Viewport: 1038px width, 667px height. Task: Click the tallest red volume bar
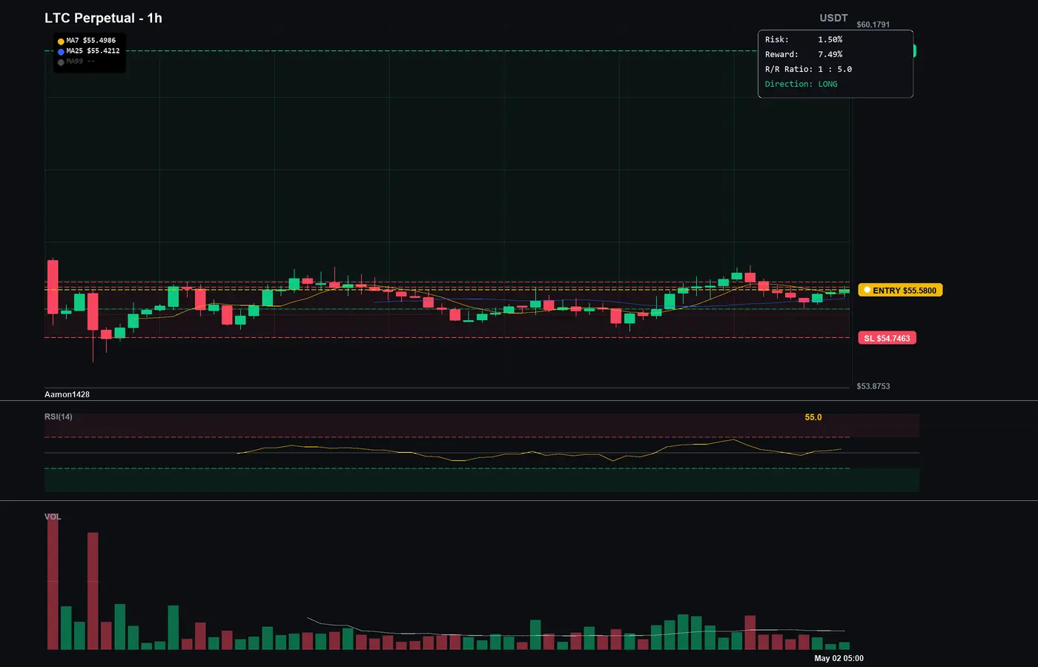pos(53,583)
